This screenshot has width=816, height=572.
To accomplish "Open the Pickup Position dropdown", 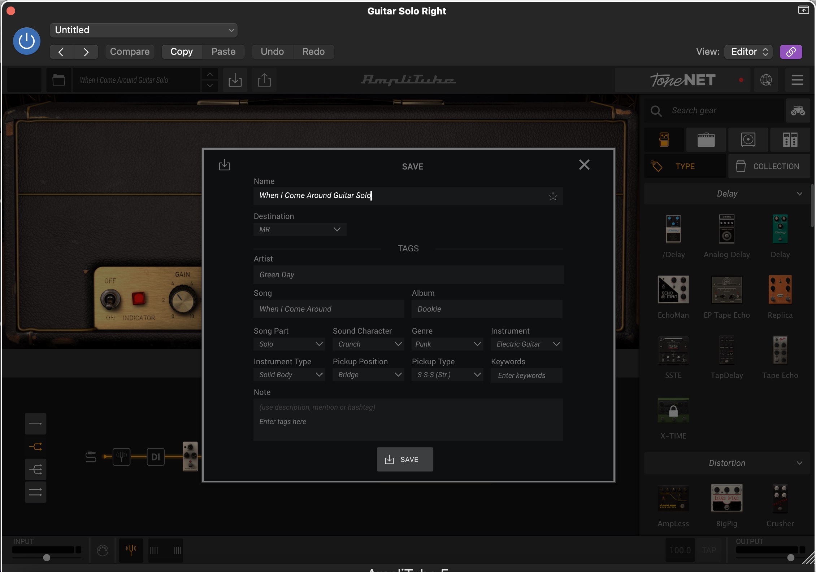I will [368, 375].
